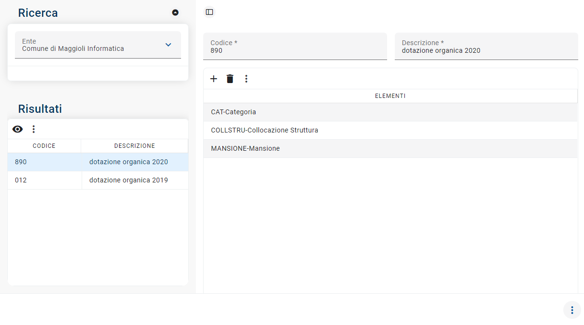Select the CAT-Categoria element row
584x325 pixels.
[x=233, y=112]
